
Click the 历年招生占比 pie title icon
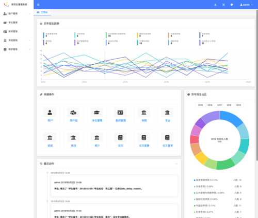pos(188,95)
